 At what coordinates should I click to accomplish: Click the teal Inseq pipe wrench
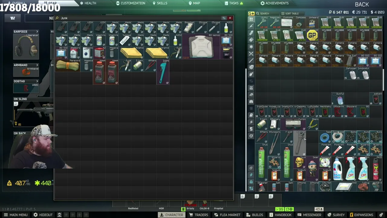coord(163,72)
